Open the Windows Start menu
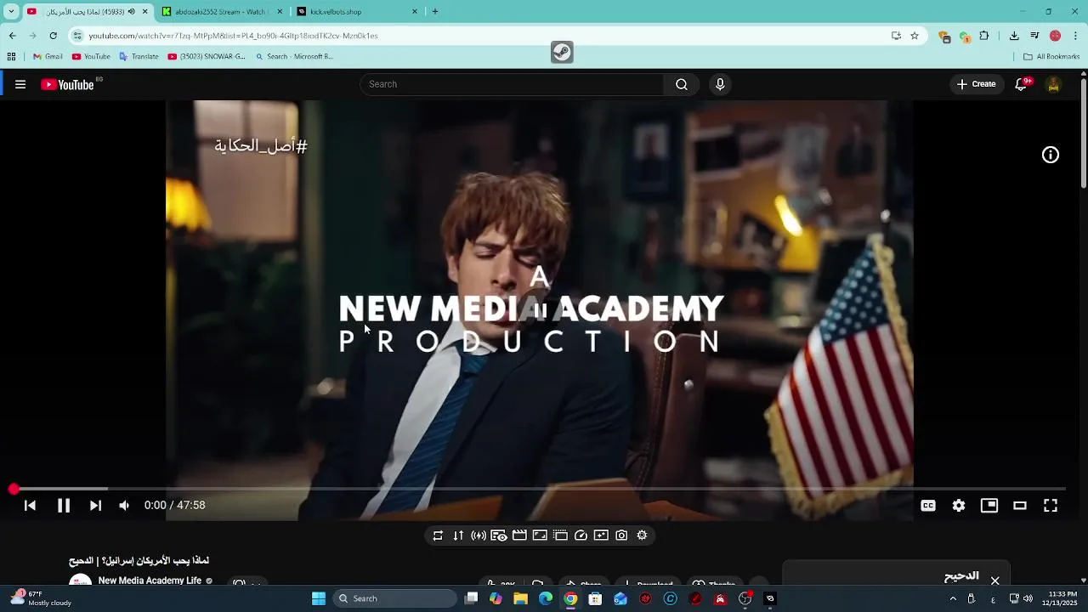 click(x=319, y=598)
